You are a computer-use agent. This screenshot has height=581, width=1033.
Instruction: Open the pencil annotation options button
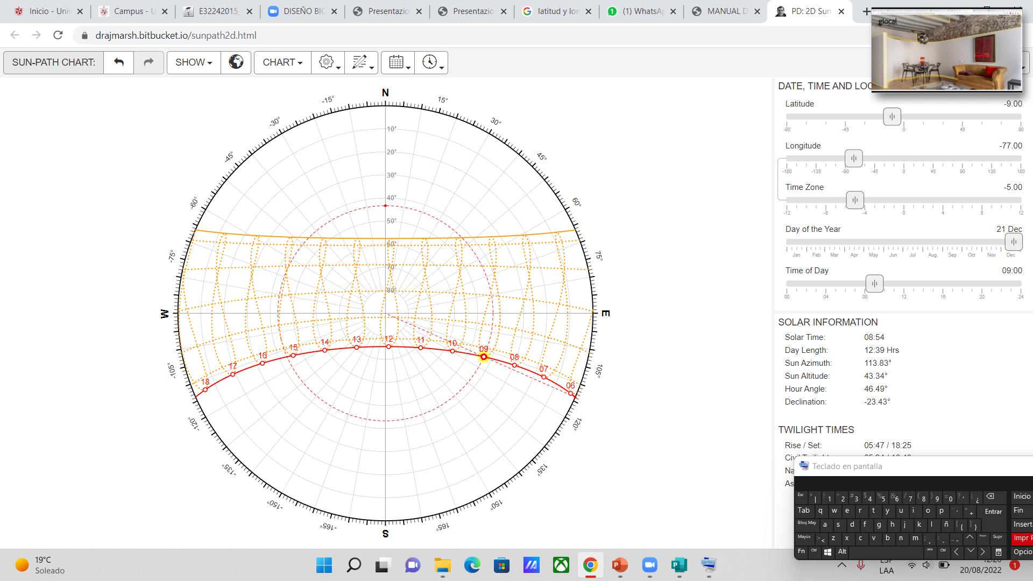pos(361,62)
